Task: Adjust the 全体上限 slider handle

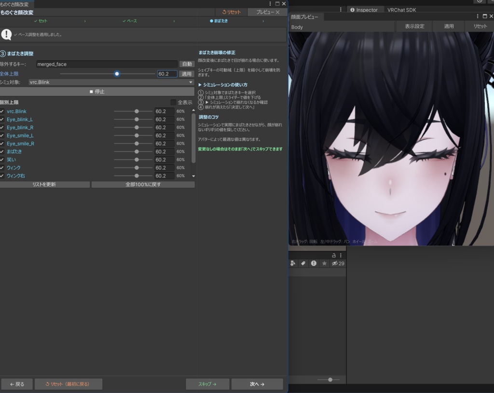Action: point(117,74)
